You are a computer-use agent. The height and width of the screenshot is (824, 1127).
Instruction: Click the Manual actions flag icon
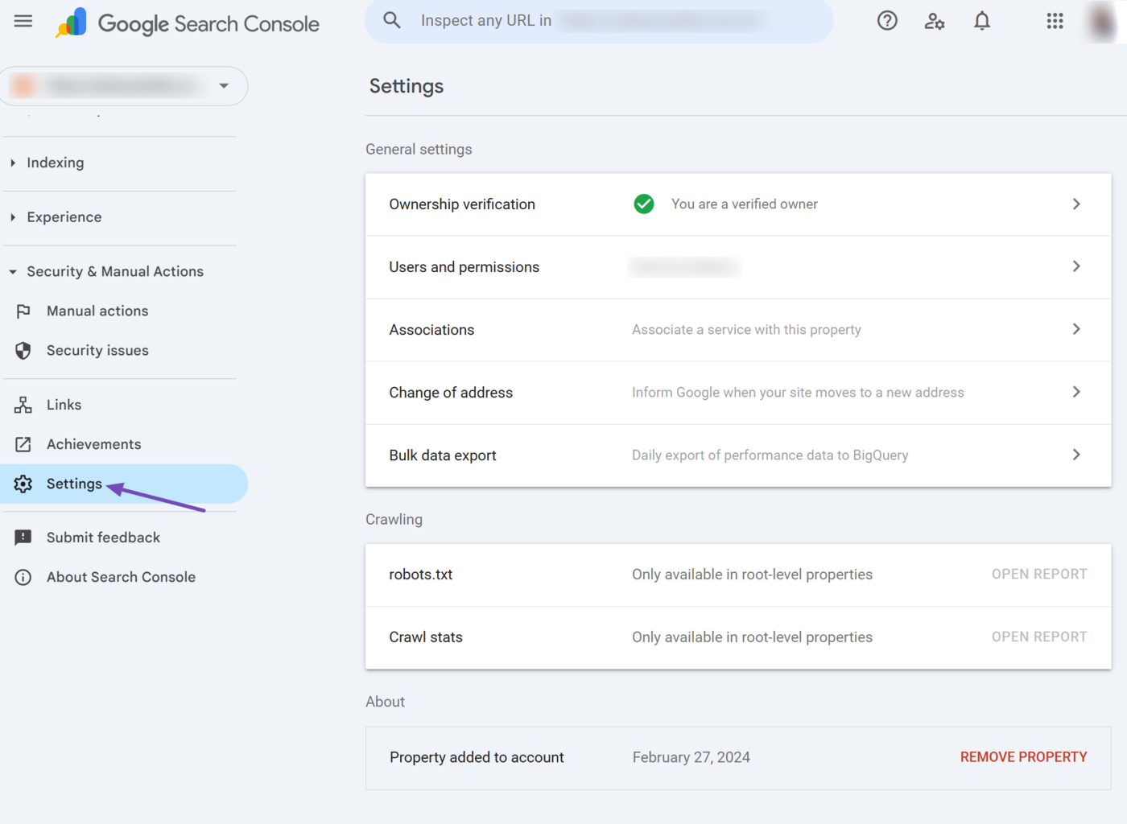pyautogui.click(x=23, y=311)
